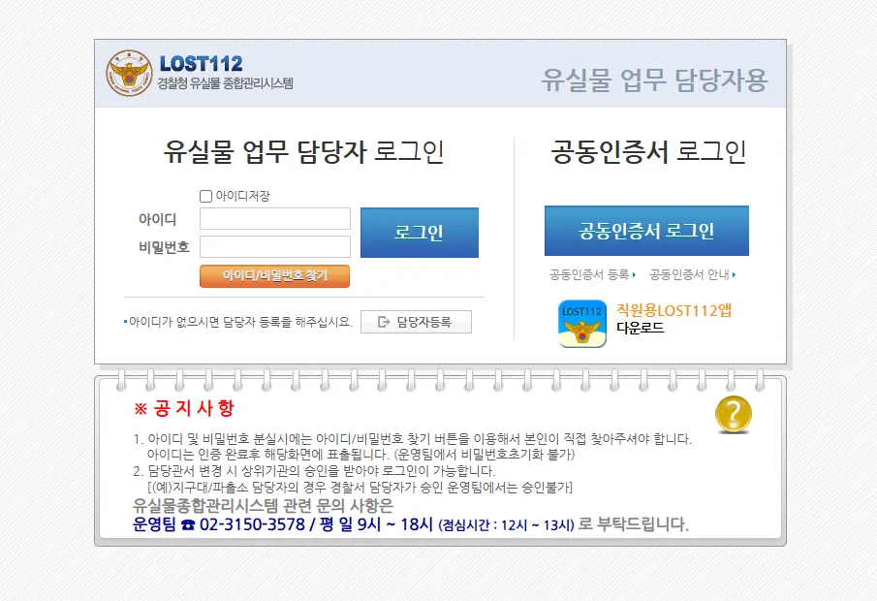Expand arrow next to 공동인증서 등록
Screen dimensions: 877x601
[x=634, y=274]
